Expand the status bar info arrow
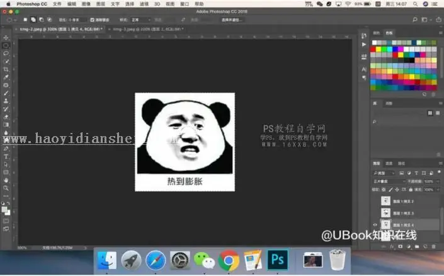 click(x=85, y=248)
